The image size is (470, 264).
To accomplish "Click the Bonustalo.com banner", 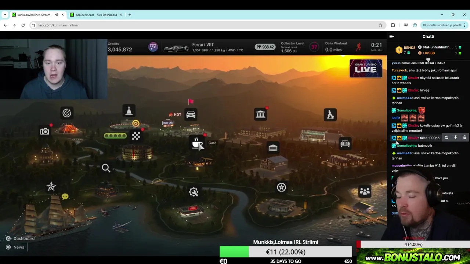I will (413, 257).
